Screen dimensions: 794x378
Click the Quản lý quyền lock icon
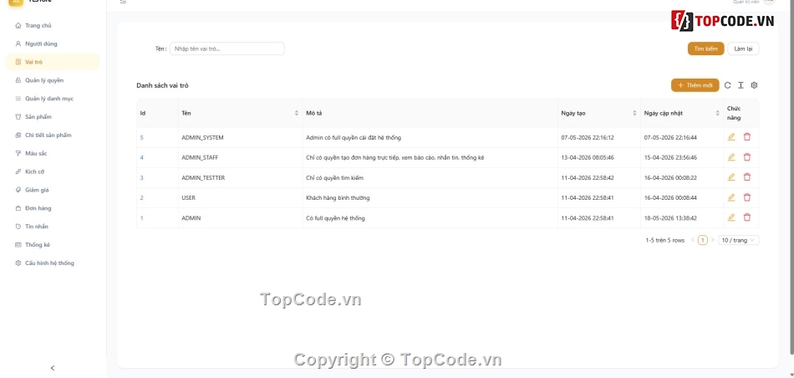point(18,80)
